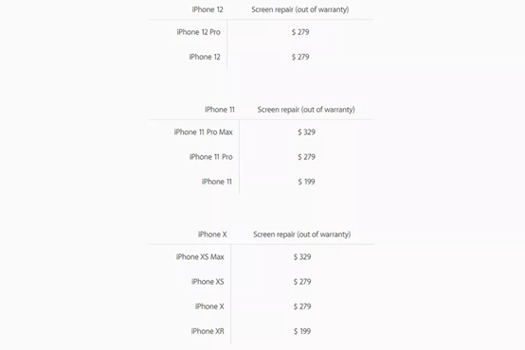Click the Screen repair heading in iPhone 11 table
Viewport: 525px width, 350px height.
pos(306,110)
